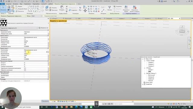Click Показать work plane button

[53, 8]
